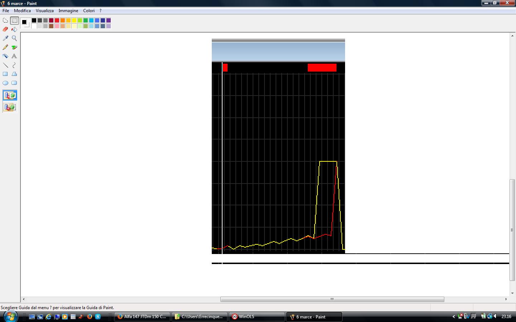Choose the white color swatch
Image resolution: width=516 pixels, height=322 pixels.
[34, 26]
